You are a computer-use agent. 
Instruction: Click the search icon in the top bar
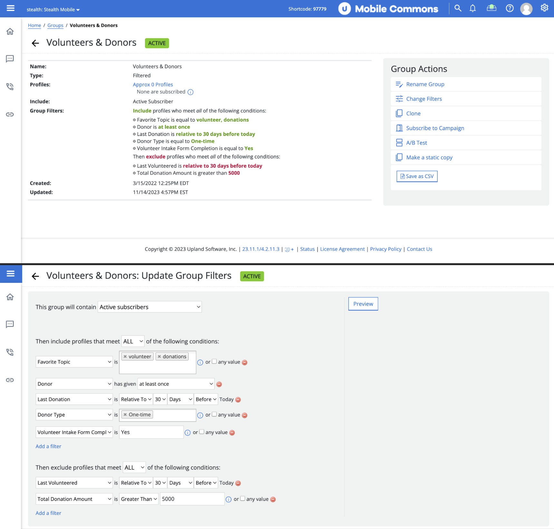coord(458,8)
